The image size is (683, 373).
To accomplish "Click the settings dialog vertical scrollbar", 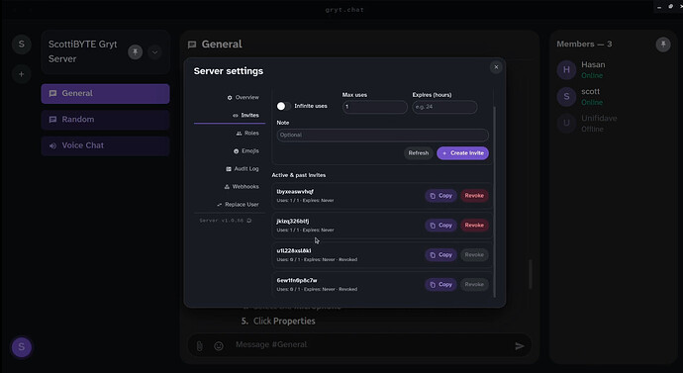I will [494, 202].
